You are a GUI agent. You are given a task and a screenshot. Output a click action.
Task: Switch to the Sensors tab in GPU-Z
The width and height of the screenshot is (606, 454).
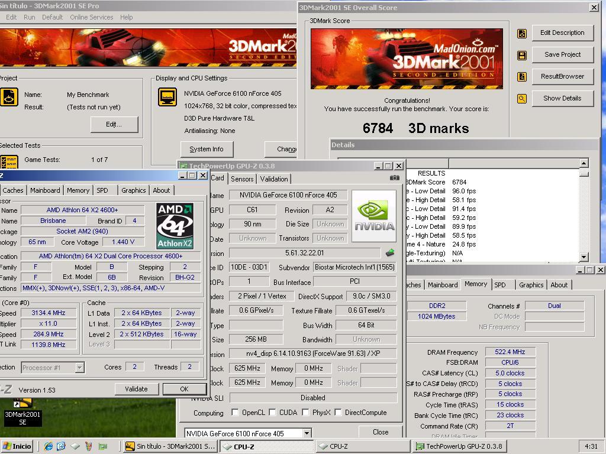click(242, 179)
